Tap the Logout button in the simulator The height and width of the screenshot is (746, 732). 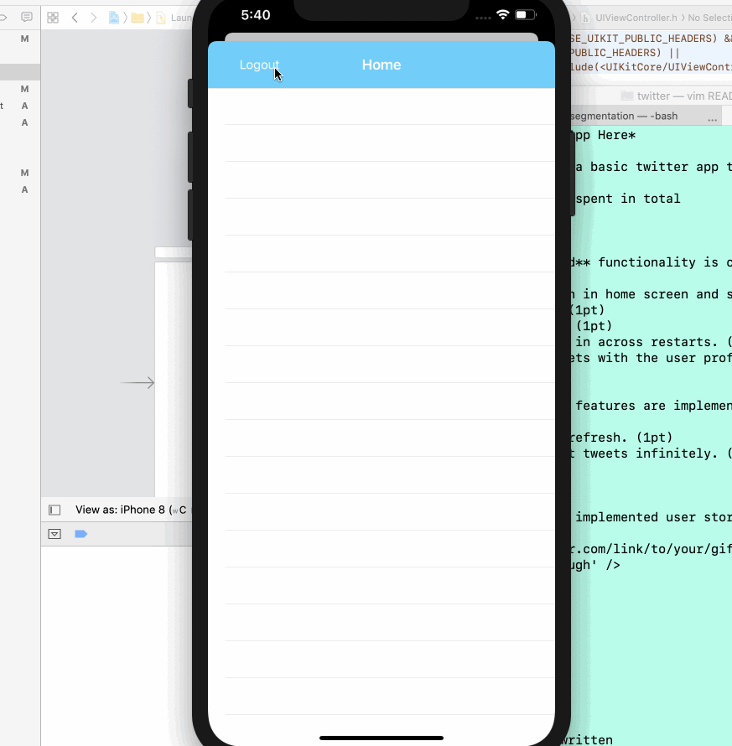click(x=259, y=65)
